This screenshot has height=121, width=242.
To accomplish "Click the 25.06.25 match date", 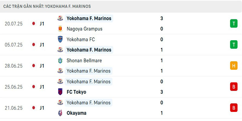I will (x=14, y=87).
